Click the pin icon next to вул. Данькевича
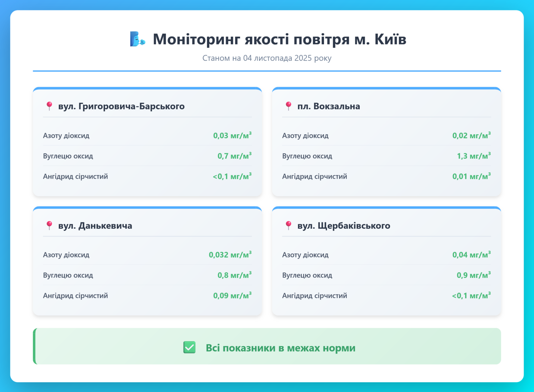The width and height of the screenshot is (534, 392). pos(49,226)
